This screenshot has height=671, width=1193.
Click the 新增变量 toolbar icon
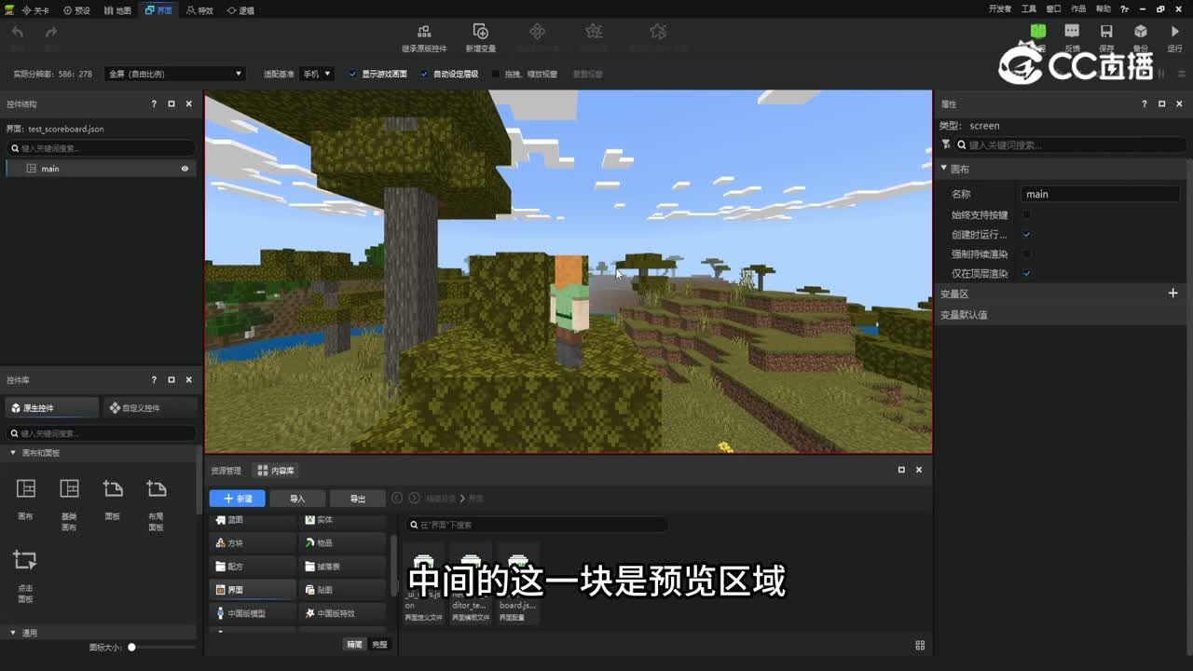click(481, 32)
